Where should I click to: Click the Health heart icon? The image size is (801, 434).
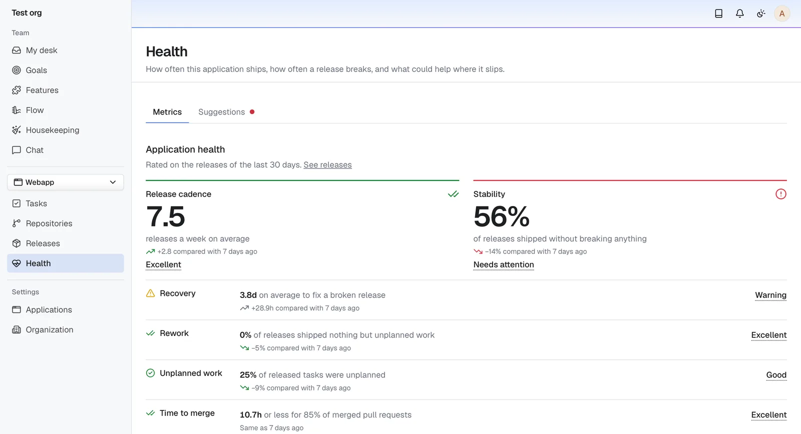[x=17, y=263]
